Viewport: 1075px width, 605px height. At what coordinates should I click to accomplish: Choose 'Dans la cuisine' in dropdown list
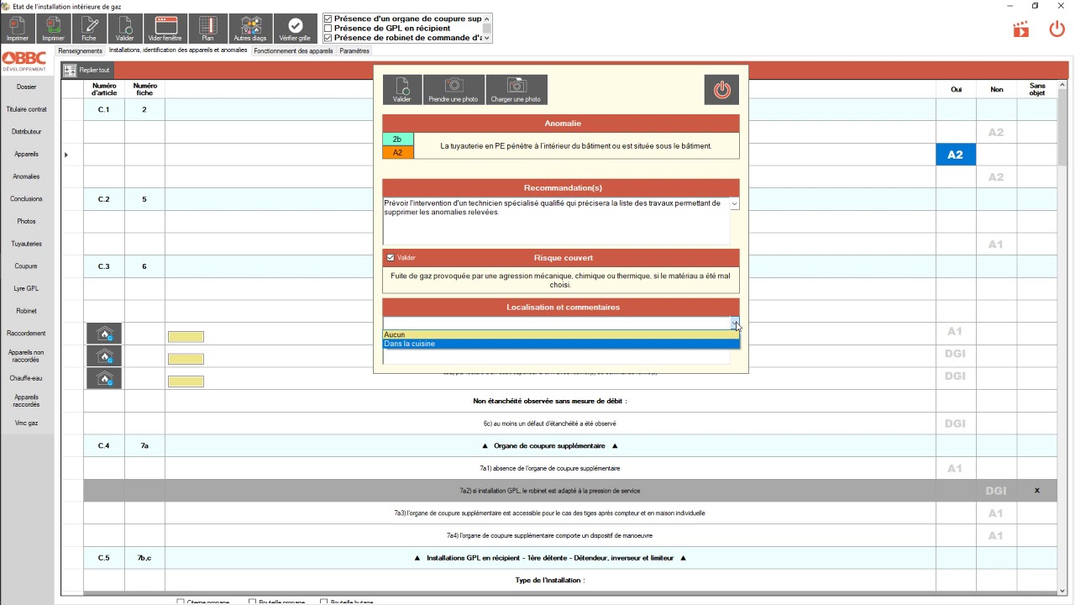(561, 344)
